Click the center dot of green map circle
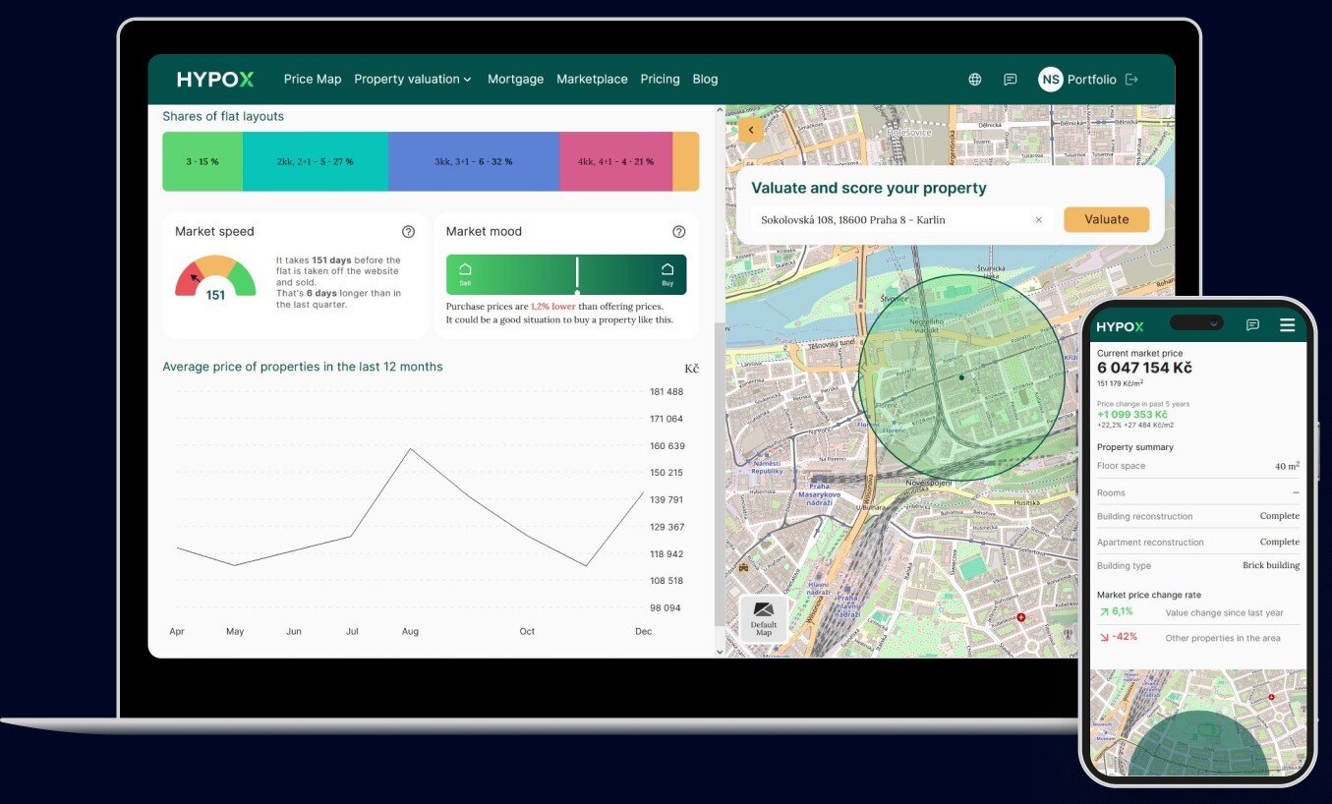This screenshot has height=804, width=1332. click(961, 376)
